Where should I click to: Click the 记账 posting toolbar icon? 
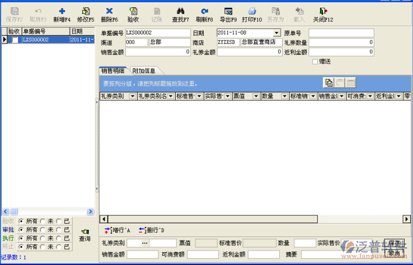tap(157, 15)
